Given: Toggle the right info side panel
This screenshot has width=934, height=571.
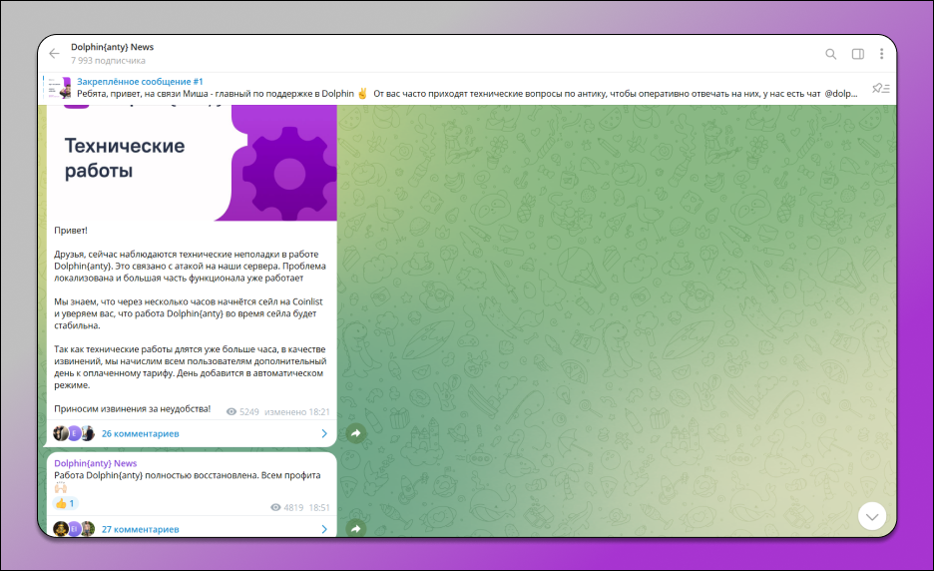Looking at the screenshot, I should [x=857, y=54].
